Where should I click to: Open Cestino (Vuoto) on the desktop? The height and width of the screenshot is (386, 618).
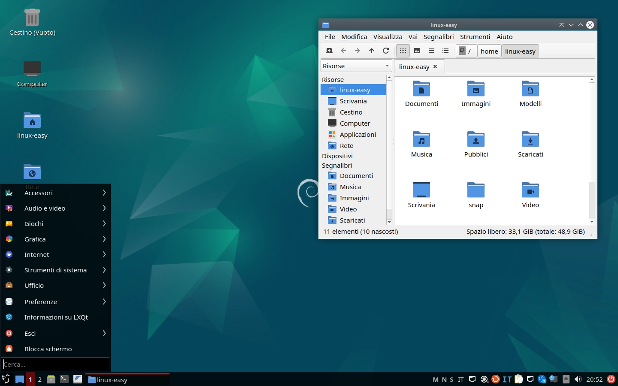point(32,17)
